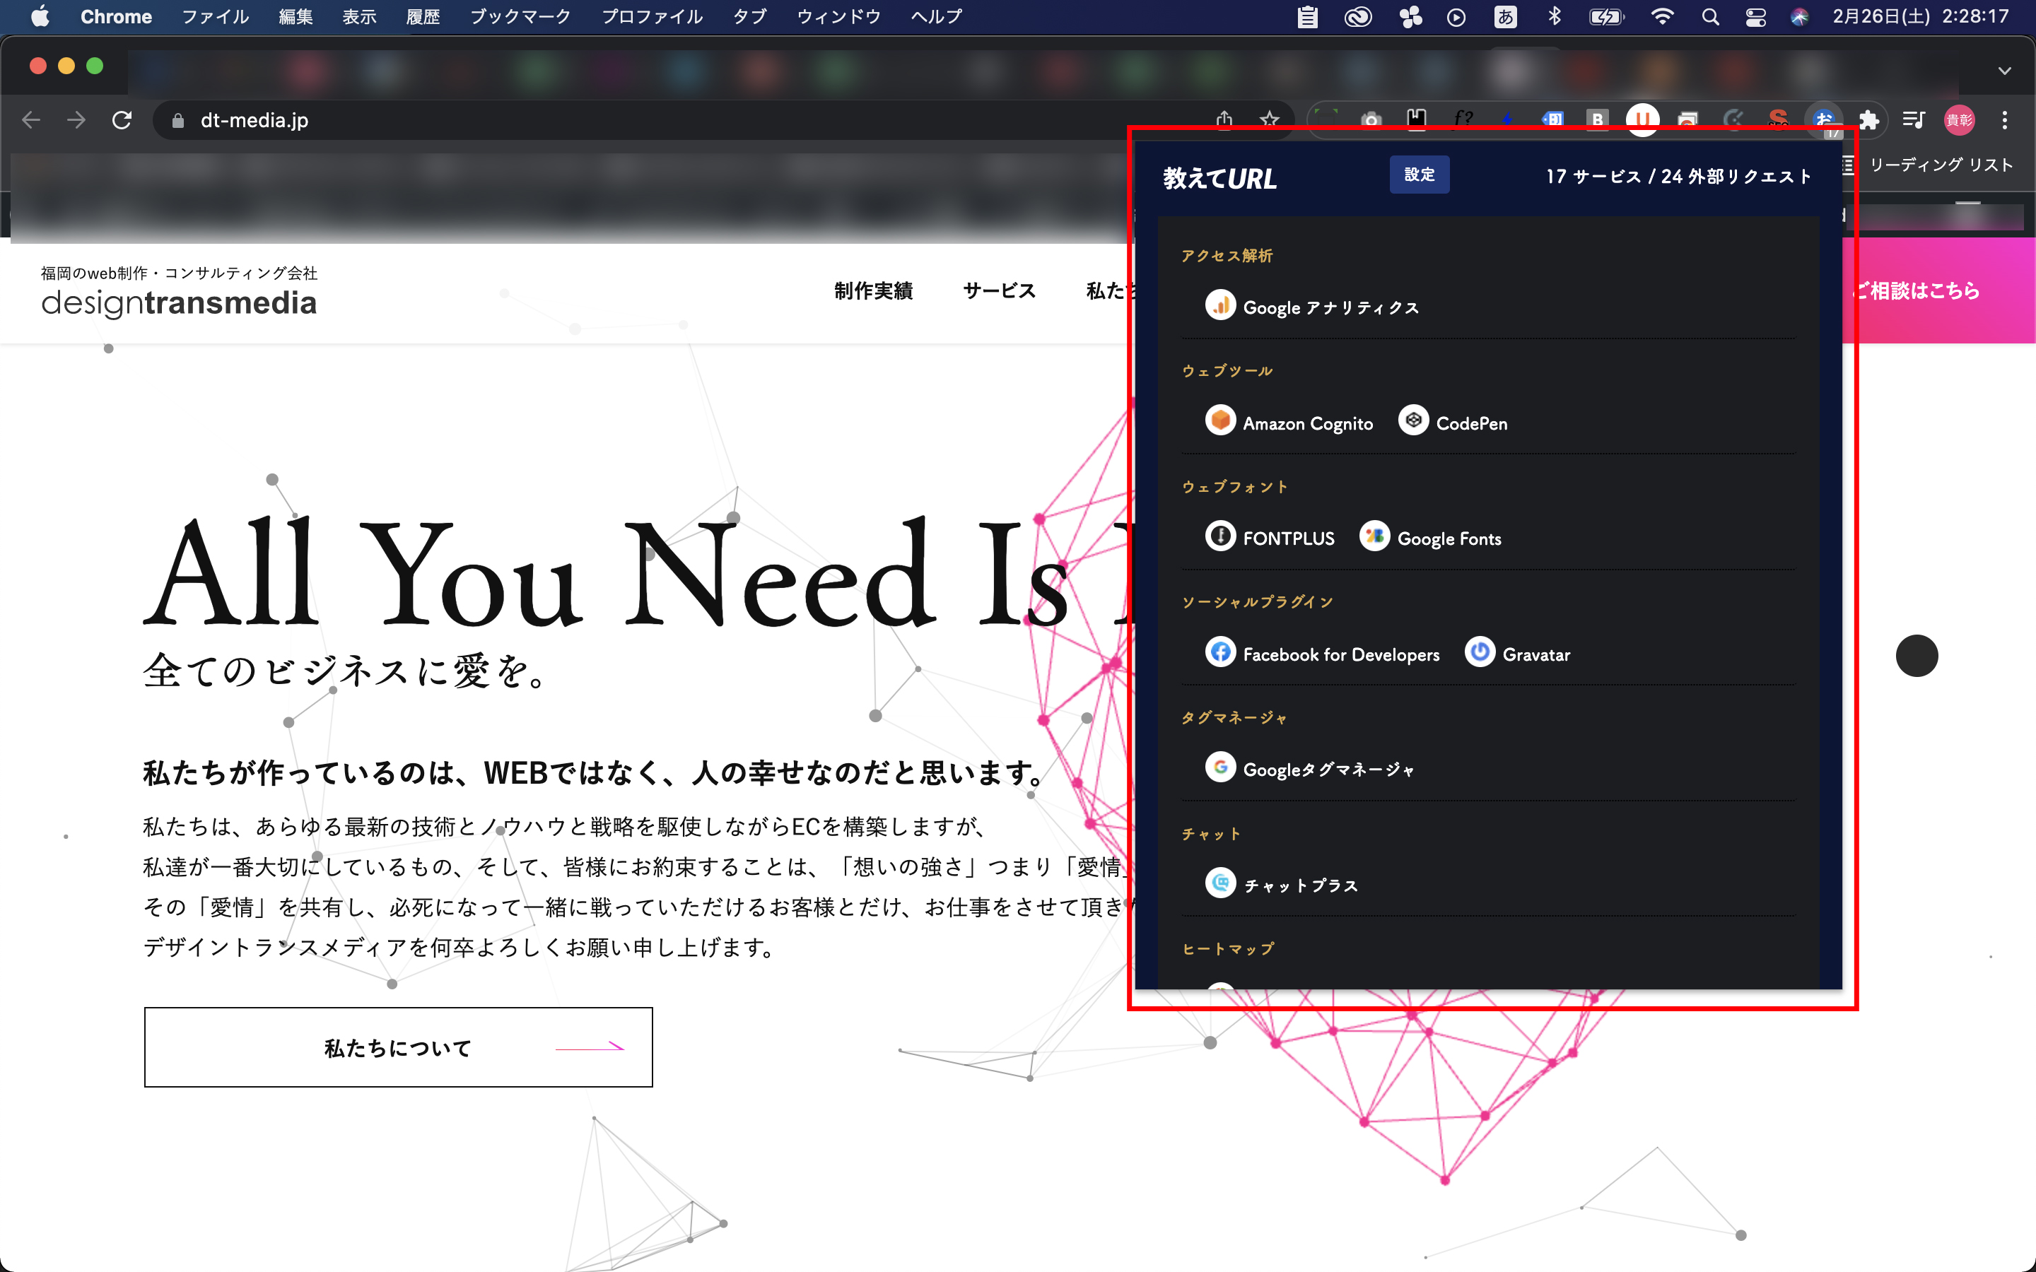Toggle the Japanese input source indicator
The height and width of the screenshot is (1272, 2036).
point(1505,17)
